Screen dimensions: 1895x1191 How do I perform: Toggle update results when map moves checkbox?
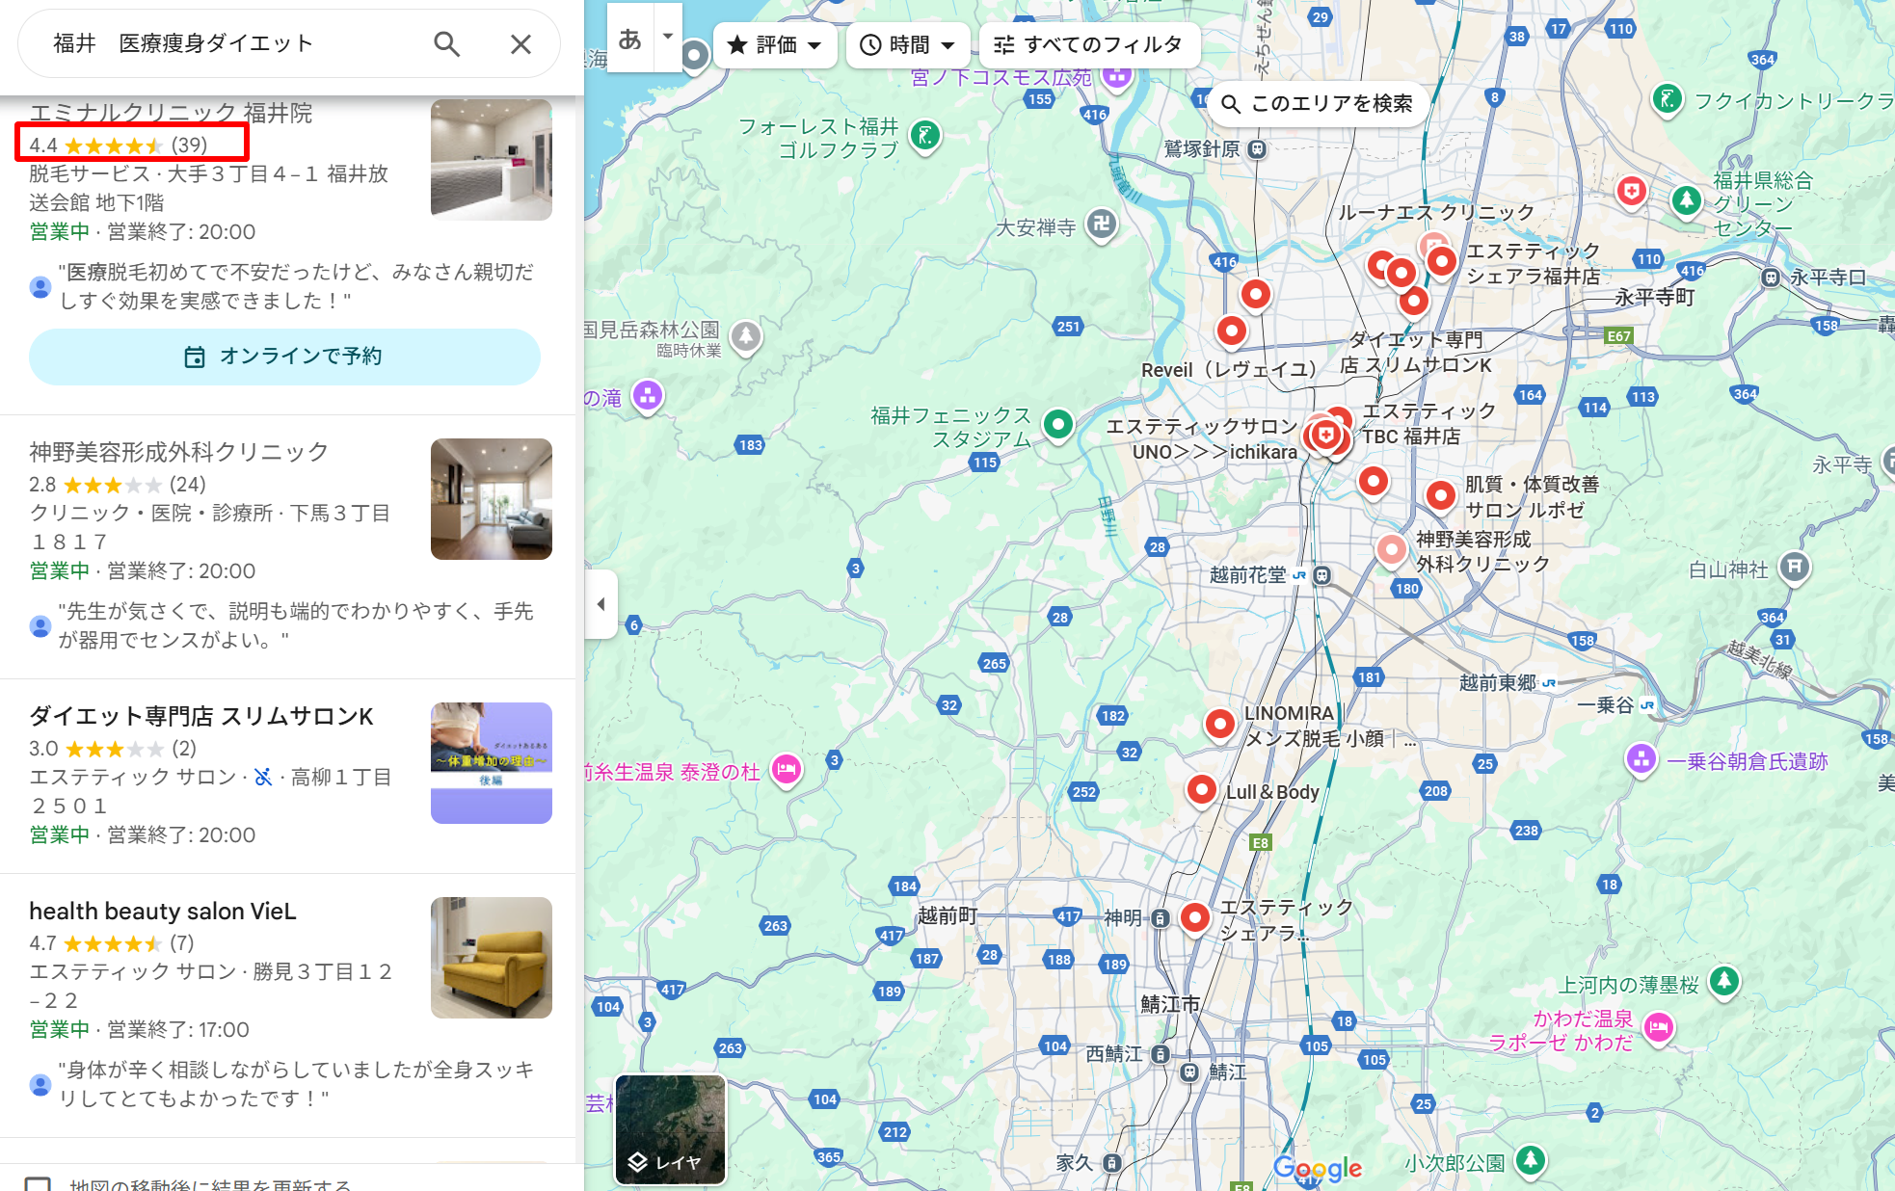click(38, 1184)
